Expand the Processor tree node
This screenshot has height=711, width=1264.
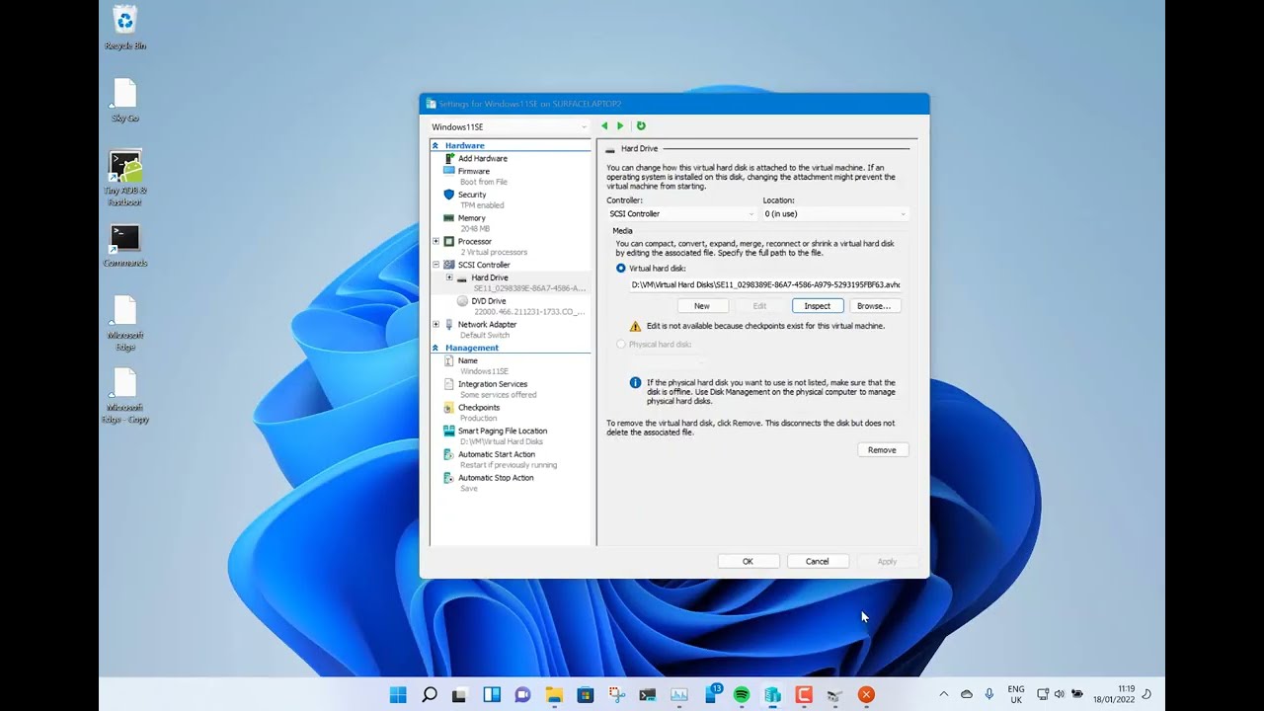435,241
